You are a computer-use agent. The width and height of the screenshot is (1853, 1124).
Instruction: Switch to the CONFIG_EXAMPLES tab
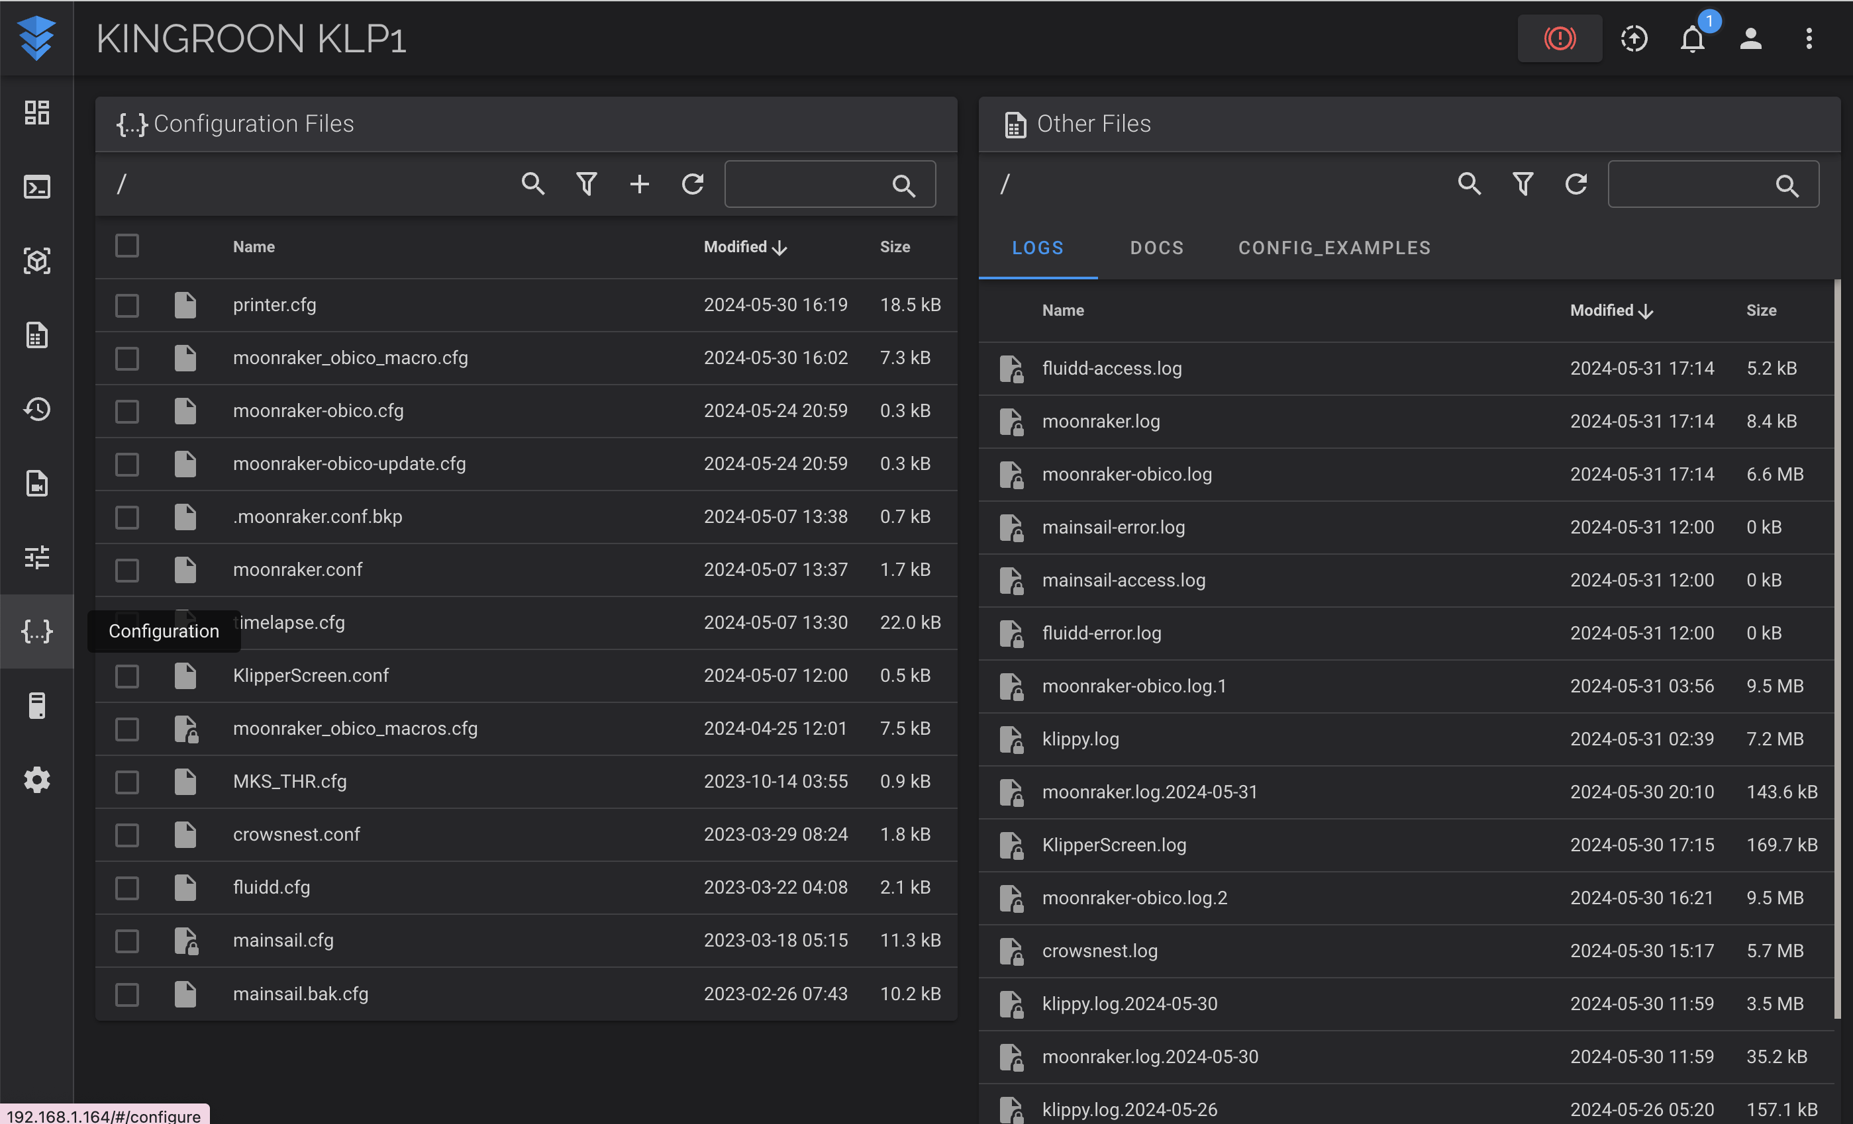coord(1334,248)
